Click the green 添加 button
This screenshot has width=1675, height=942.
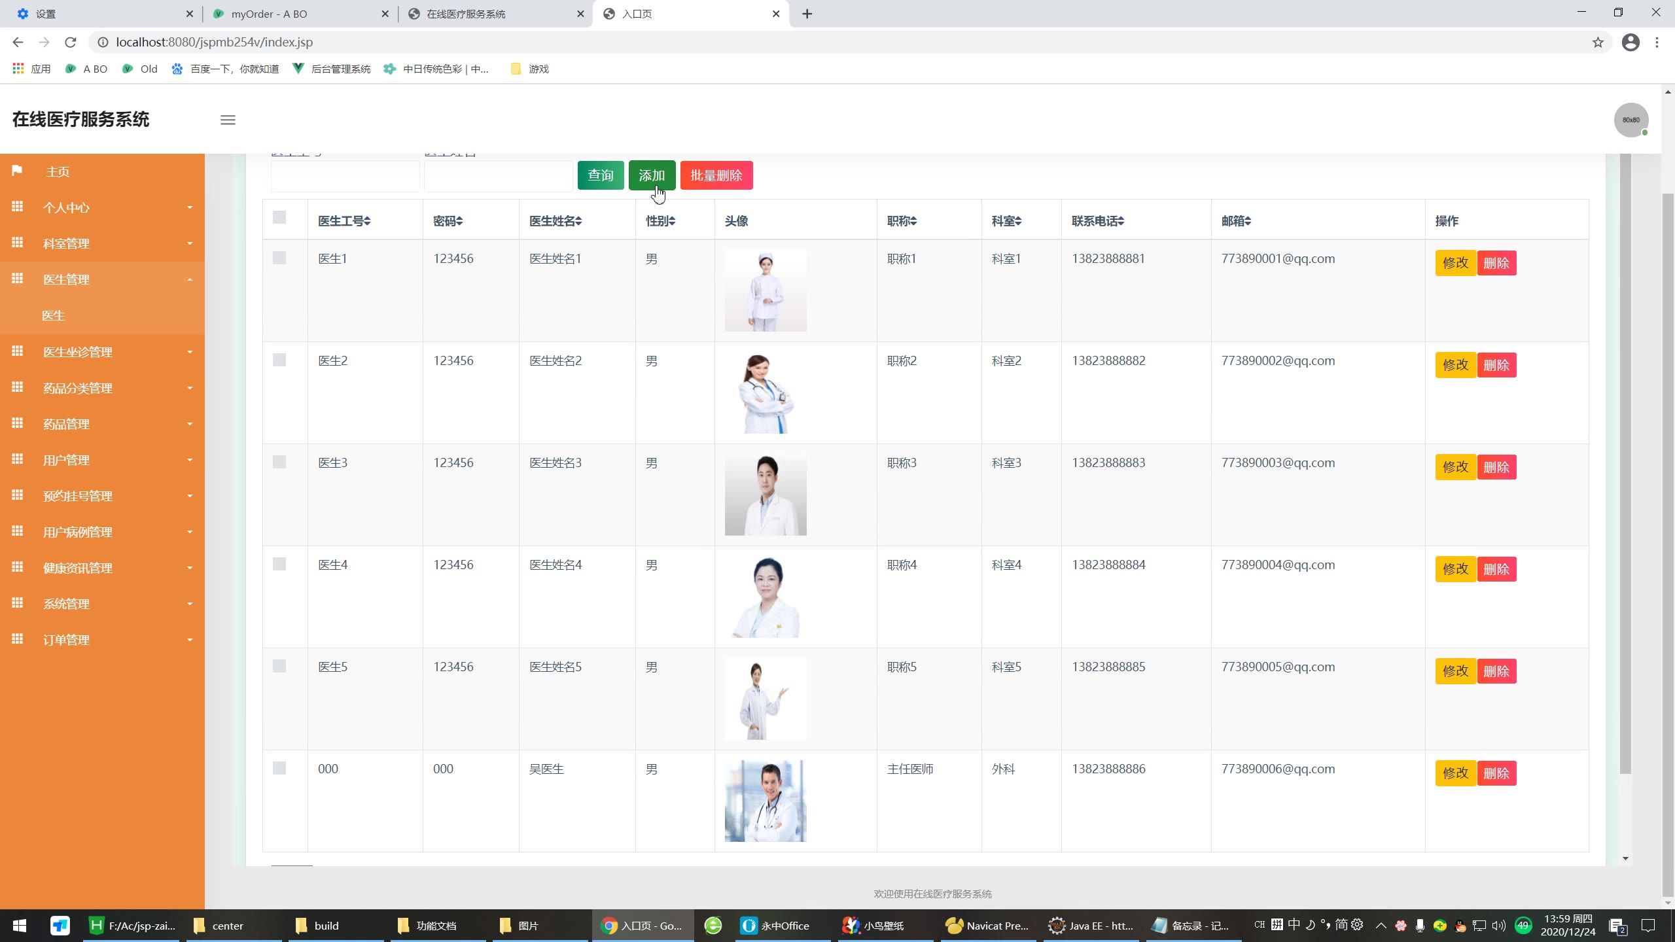point(652,175)
